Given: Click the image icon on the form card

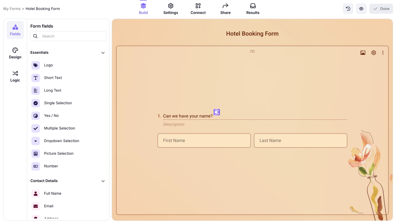Looking at the screenshot, I should [363, 52].
